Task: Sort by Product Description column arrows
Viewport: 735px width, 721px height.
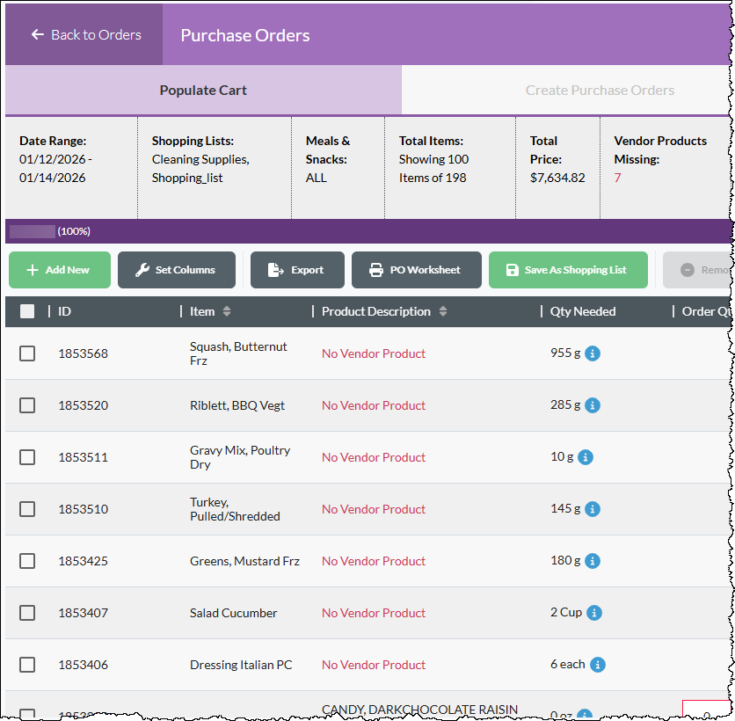Action: coord(443,311)
